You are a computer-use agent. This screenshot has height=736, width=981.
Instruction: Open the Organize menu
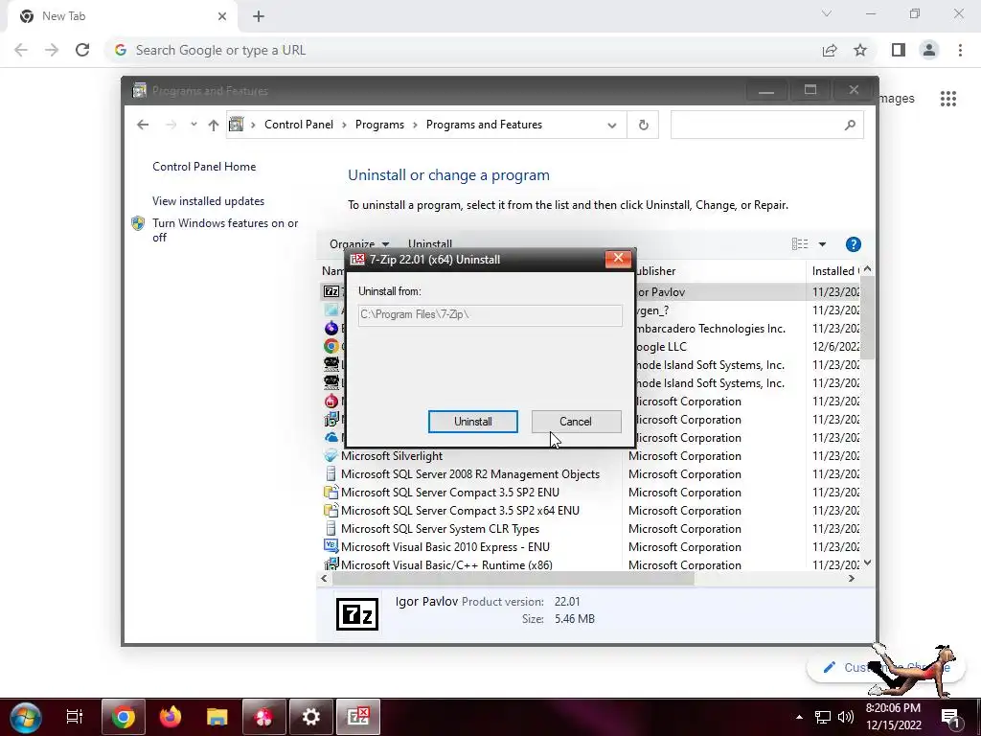pos(359,244)
